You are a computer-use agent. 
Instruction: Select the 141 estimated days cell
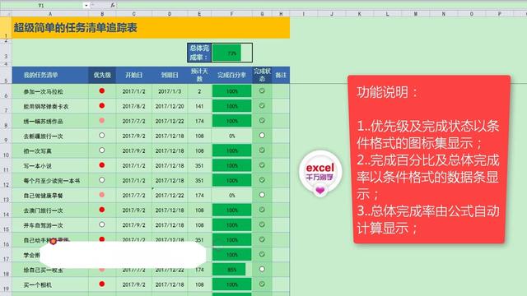point(199,106)
